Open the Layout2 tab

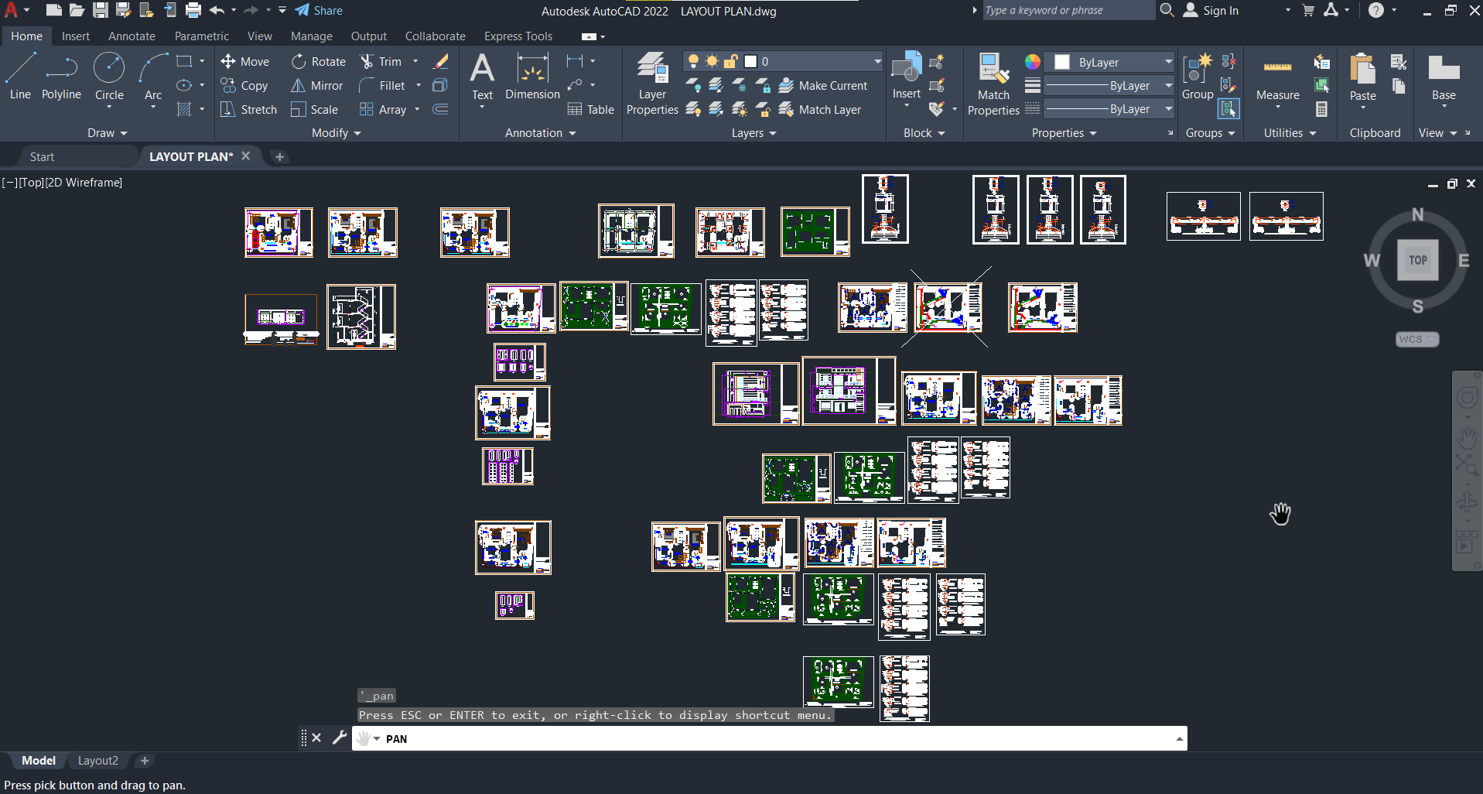98,761
